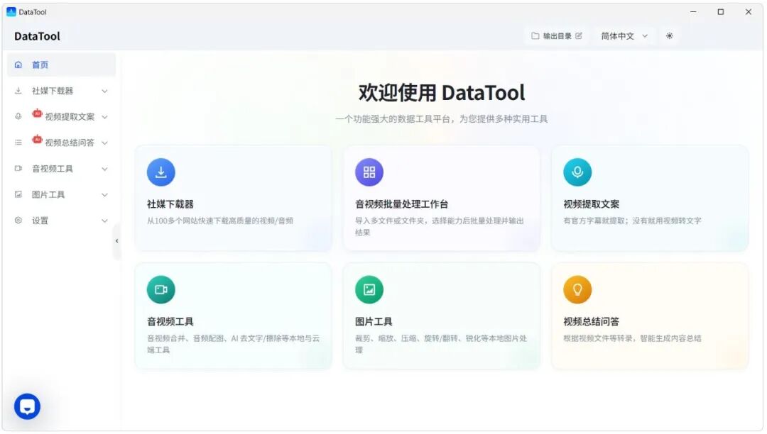Click the list icon beside 视频总结问答 in sidebar
The height and width of the screenshot is (434, 767).
click(x=18, y=143)
